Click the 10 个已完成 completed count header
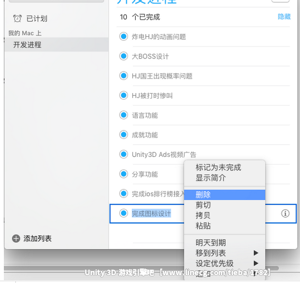 tap(140, 17)
